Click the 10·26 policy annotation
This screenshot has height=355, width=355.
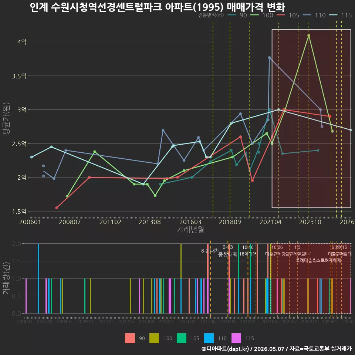click(x=277, y=247)
